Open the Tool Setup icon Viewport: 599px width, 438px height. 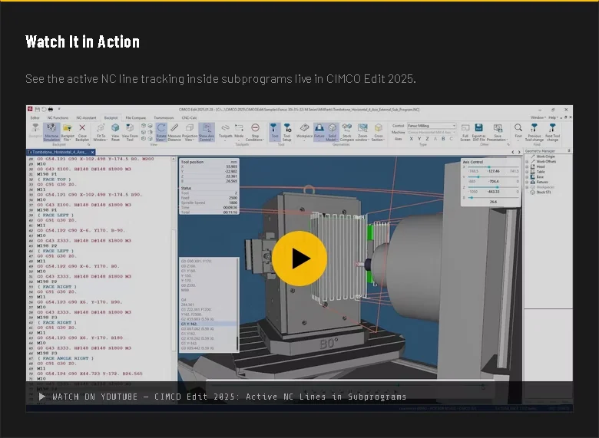(x=287, y=132)
